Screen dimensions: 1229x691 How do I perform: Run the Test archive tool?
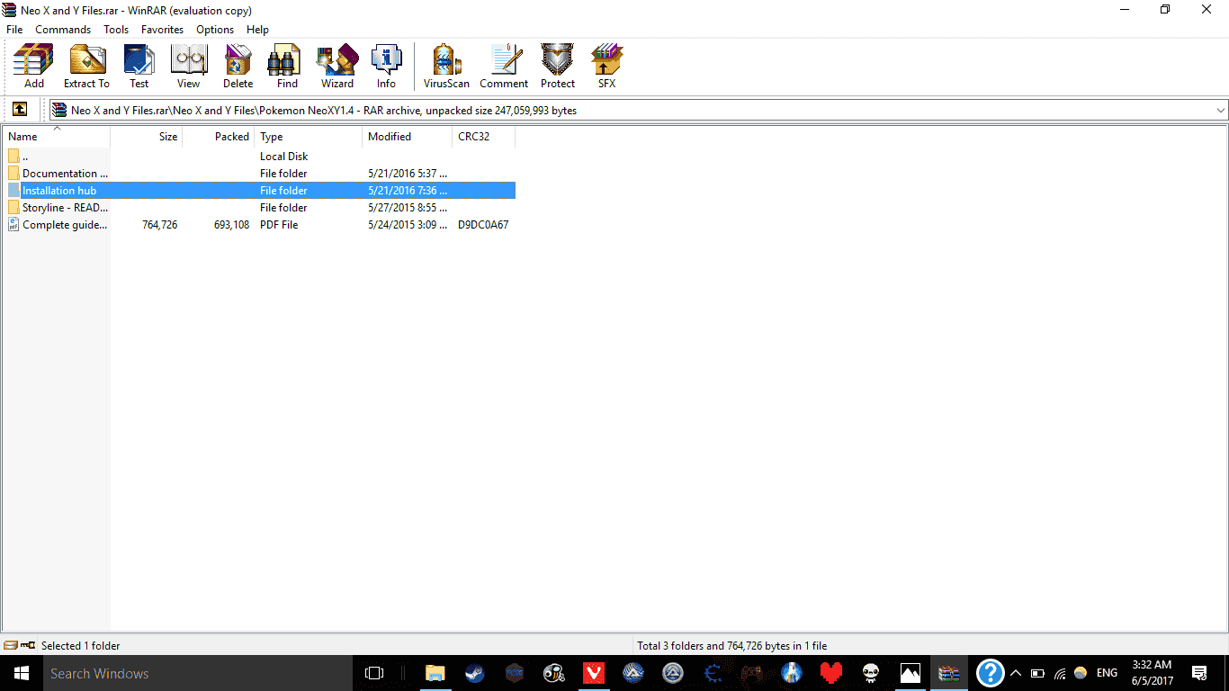[139, 66]
